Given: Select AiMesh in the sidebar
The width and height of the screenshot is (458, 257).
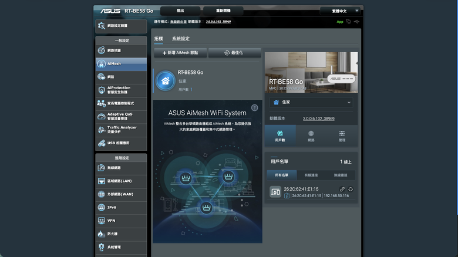Looking at the screenshot, I should point(121,64).
